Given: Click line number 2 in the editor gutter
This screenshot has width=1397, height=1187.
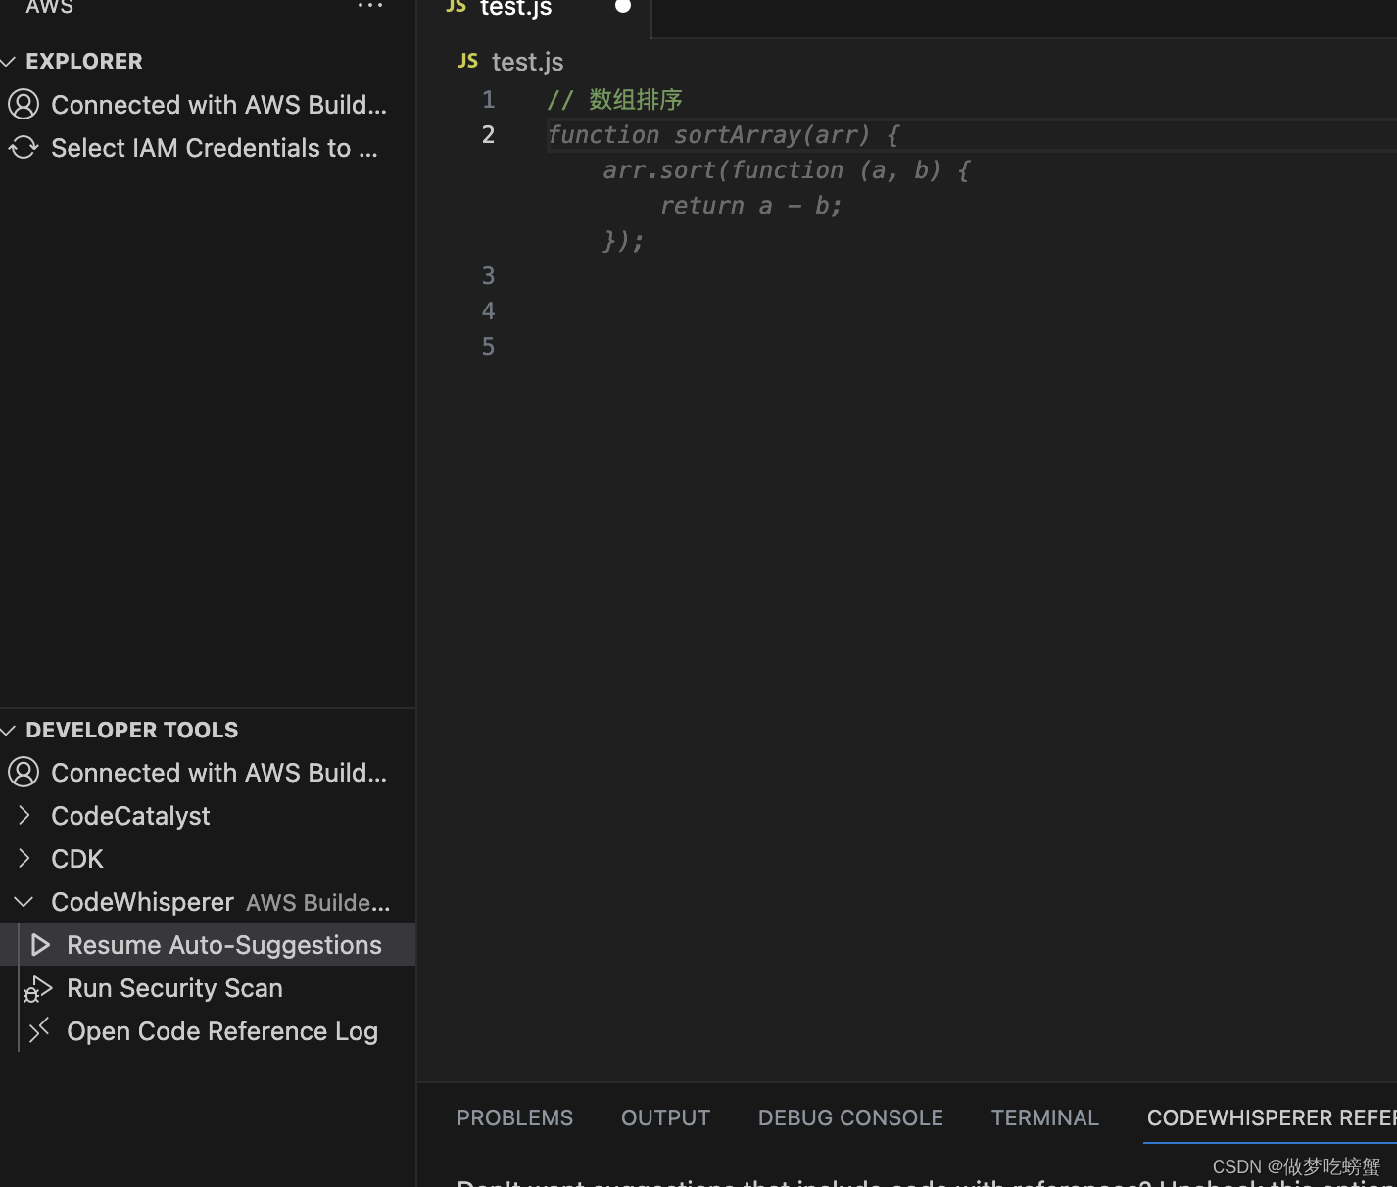Looking at the screenshot, I should [488, 134].
